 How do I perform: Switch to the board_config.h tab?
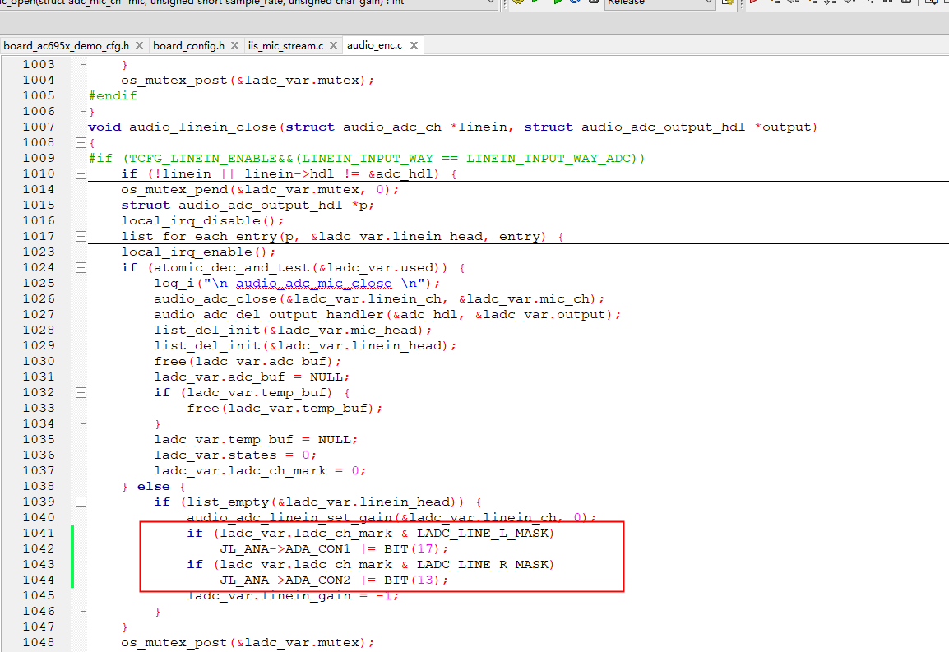188,45
